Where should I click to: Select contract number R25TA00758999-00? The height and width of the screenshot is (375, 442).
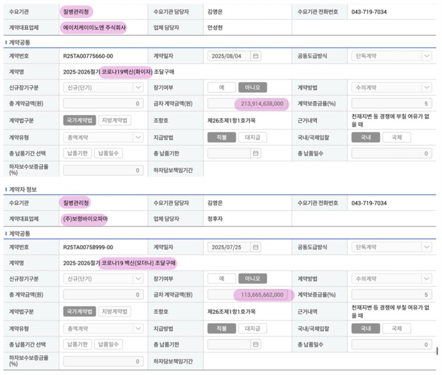click(x=88, y=247)
